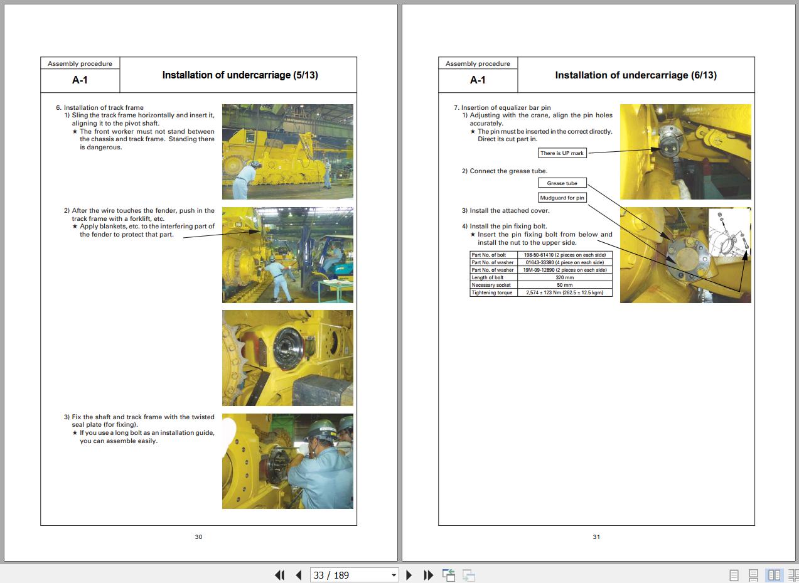The width and height of the screenshot is (799, 583).
Task: Click tightening torque value 2,574 ± 123 Nm
Action: click(x=564, y=292)
